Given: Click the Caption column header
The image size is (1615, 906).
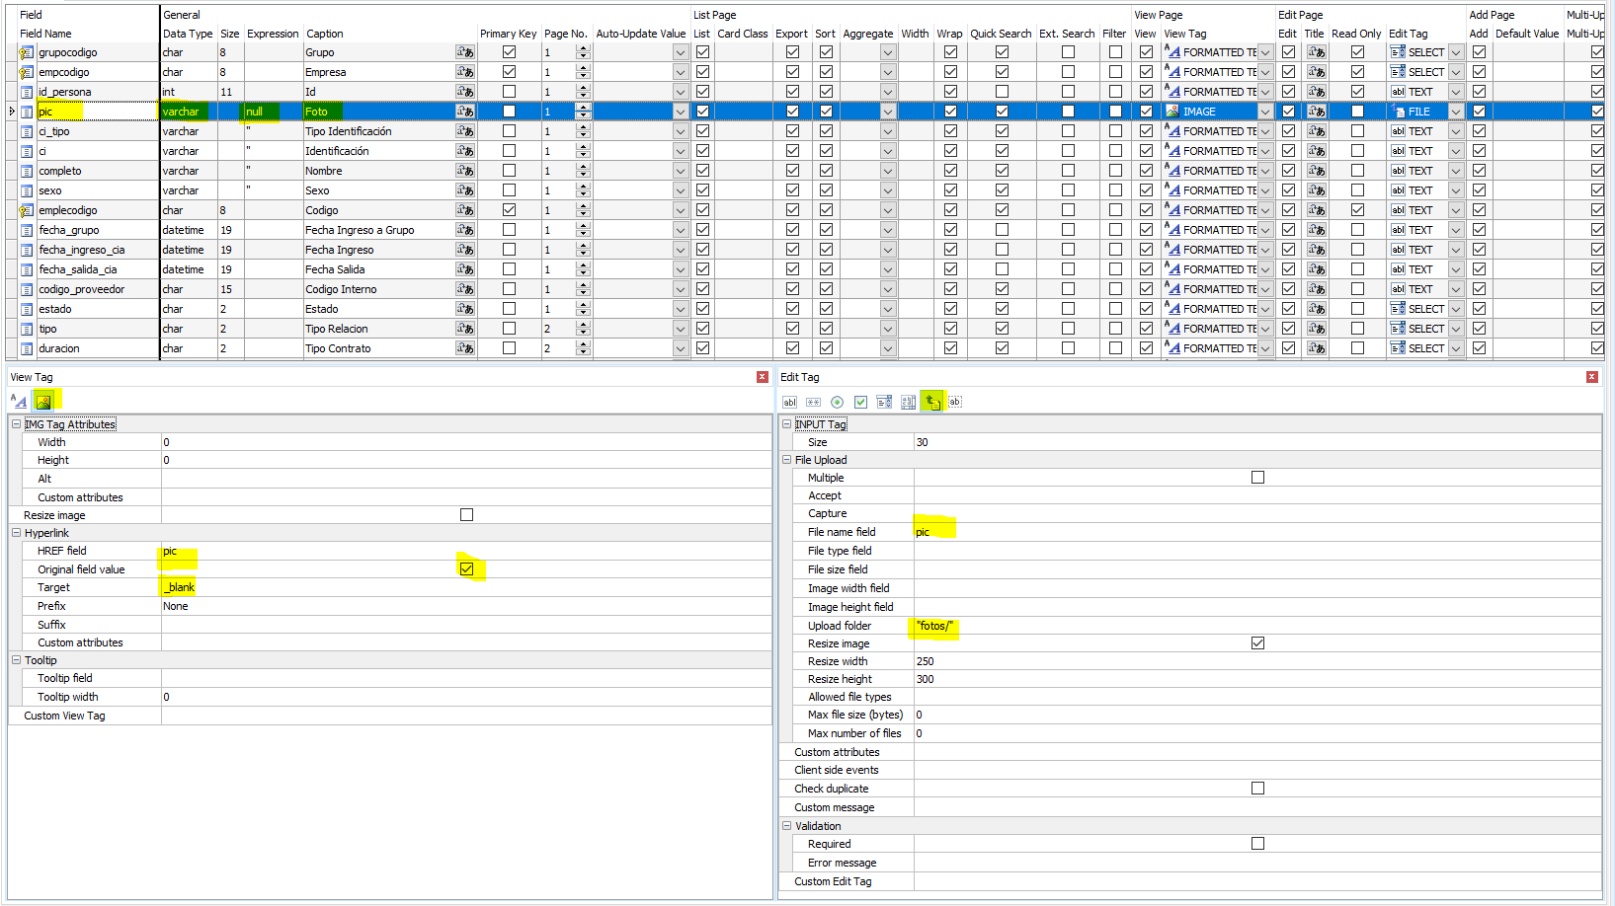Looking at the screenshot, I should click(x=325, y=34).
